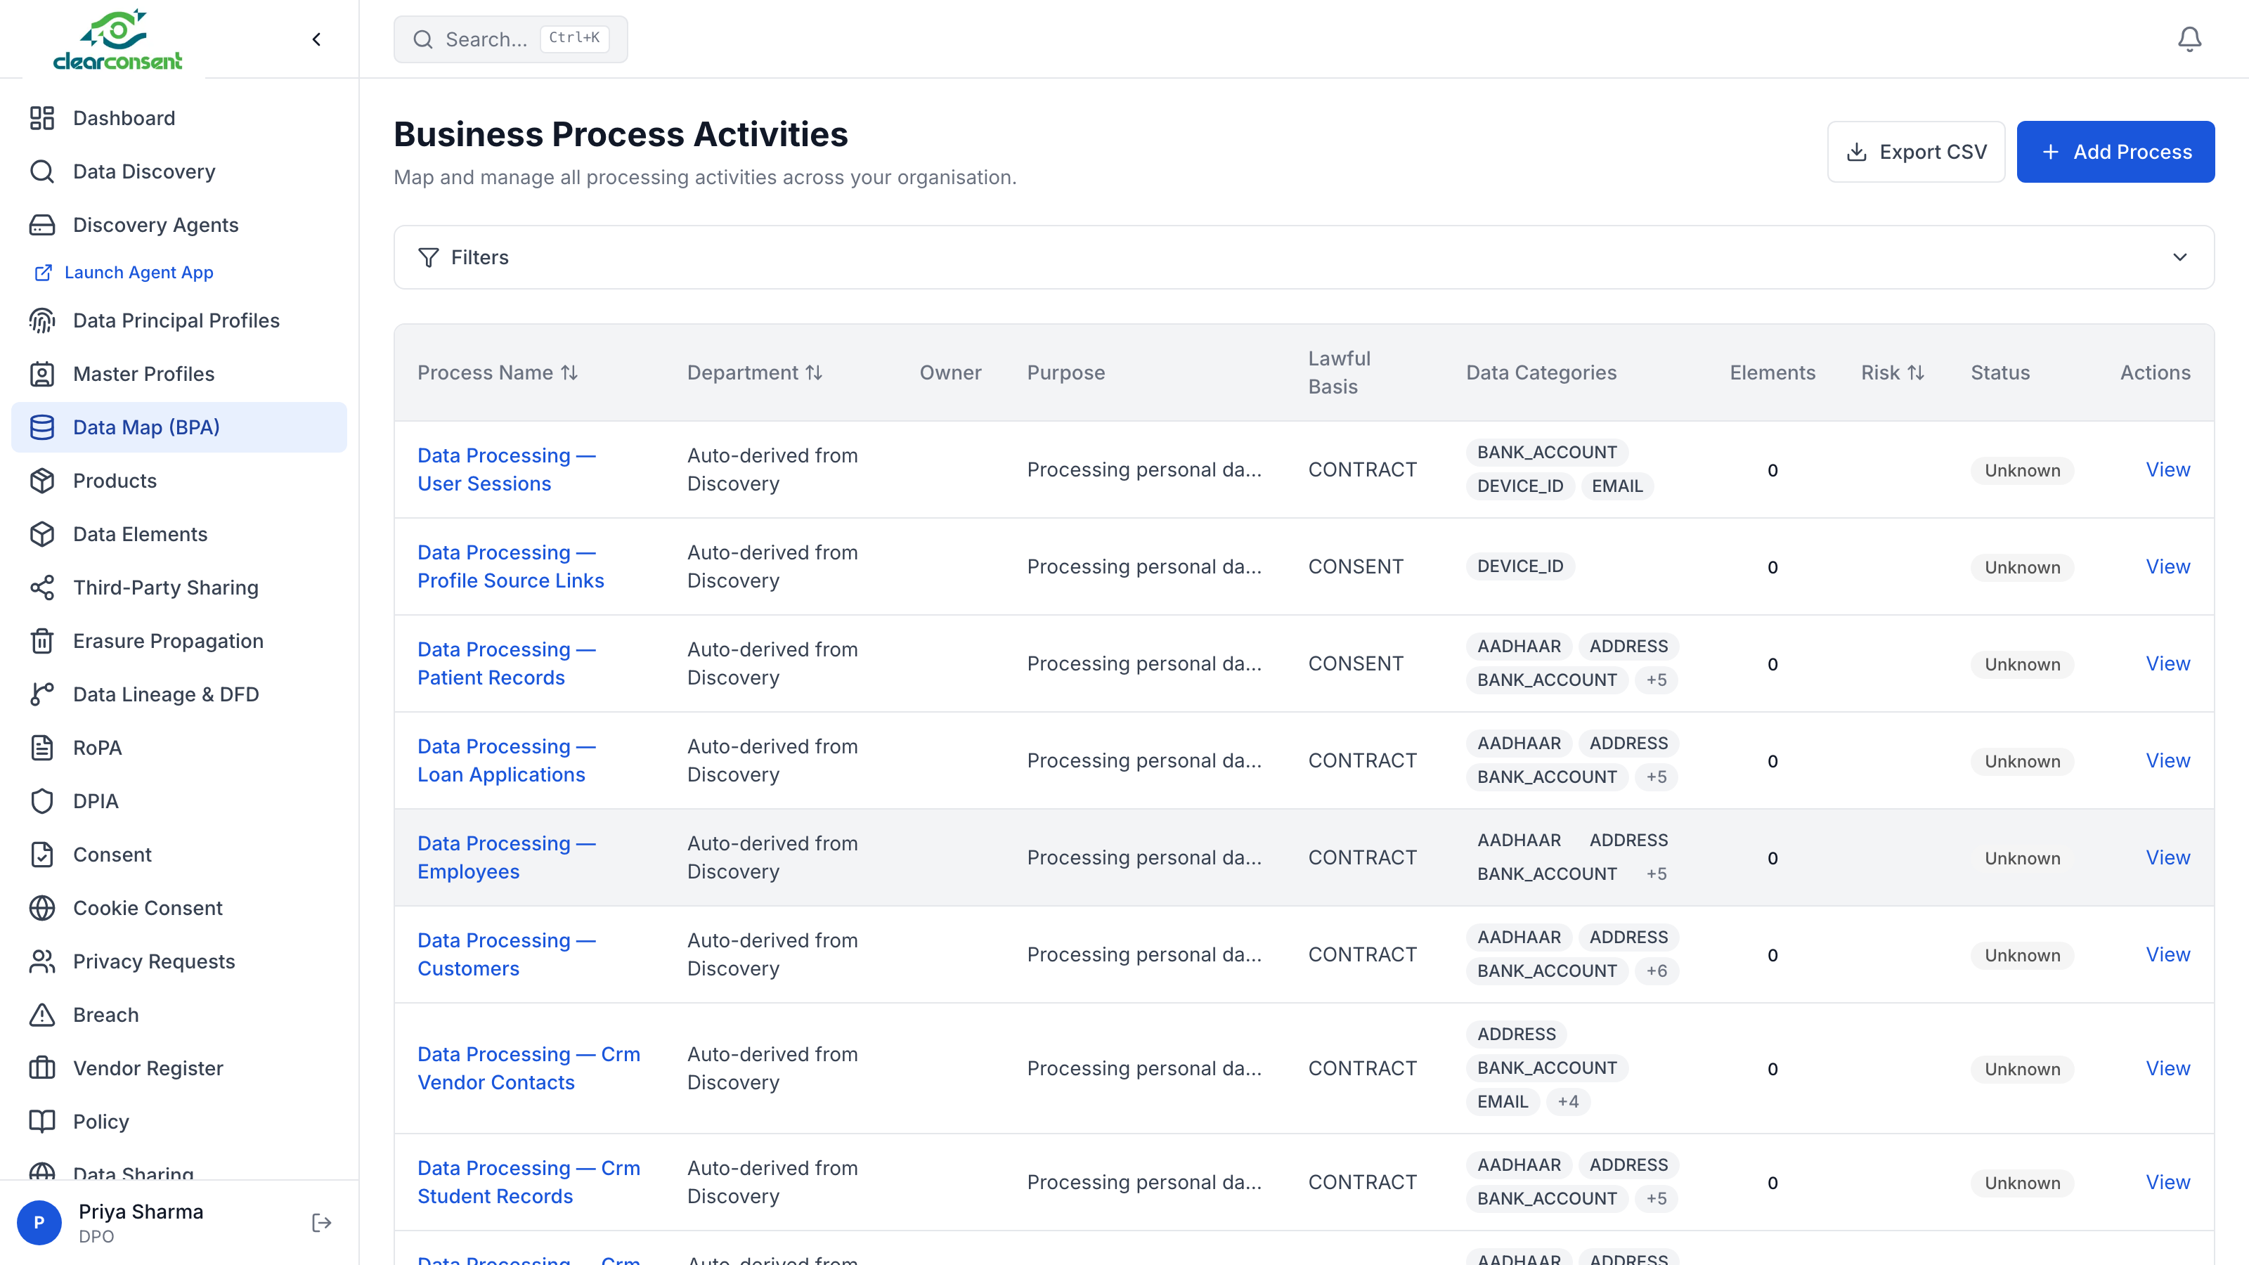
Task: Click the Erasure Propagation trash icon
Action: click(42, 640)
